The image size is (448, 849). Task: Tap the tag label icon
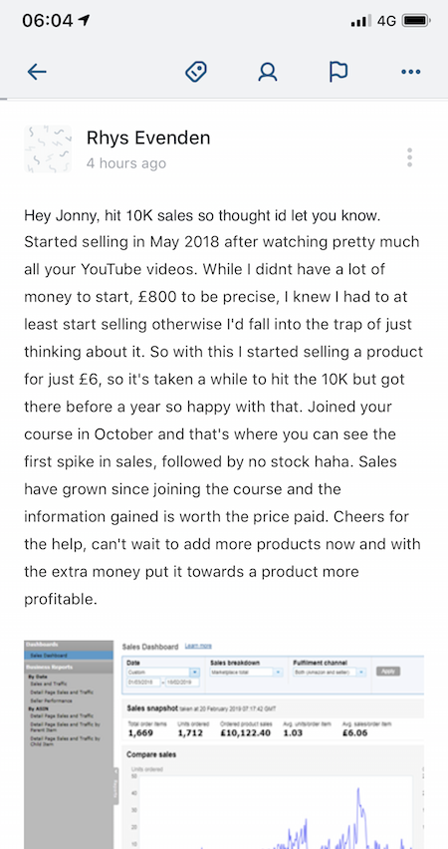[196, 72]
